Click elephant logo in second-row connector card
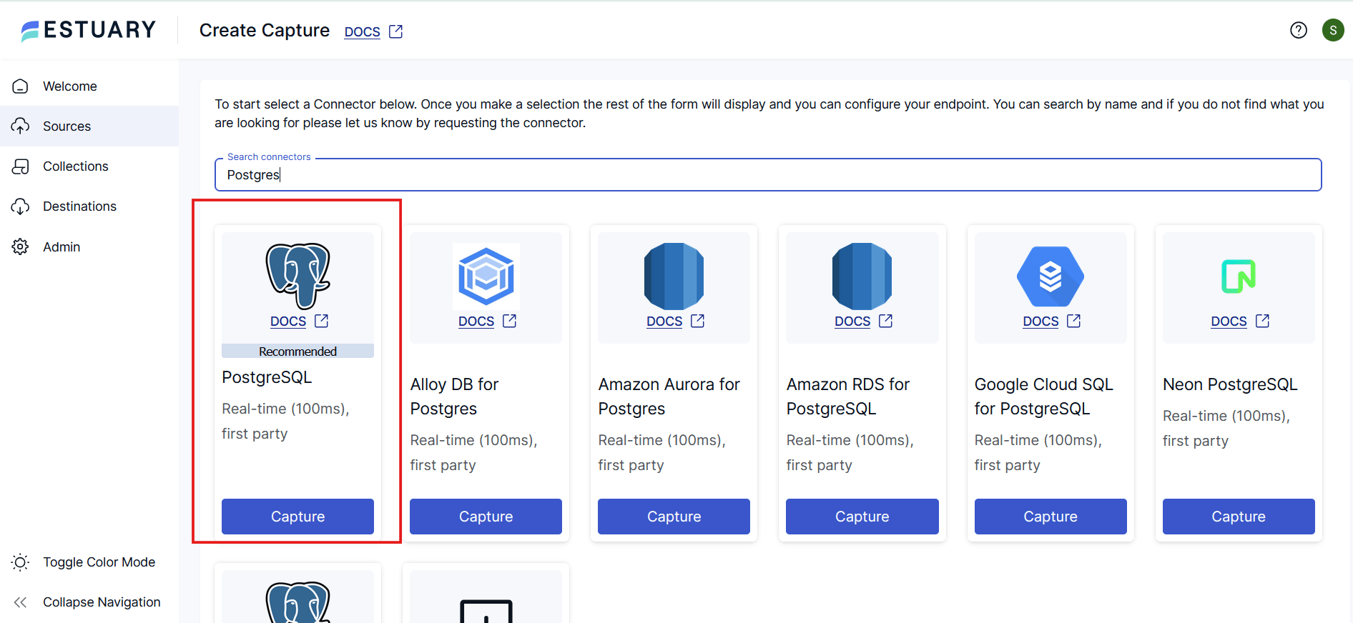This screenshot has width=1353, height=623. click(x=298, y=602)
